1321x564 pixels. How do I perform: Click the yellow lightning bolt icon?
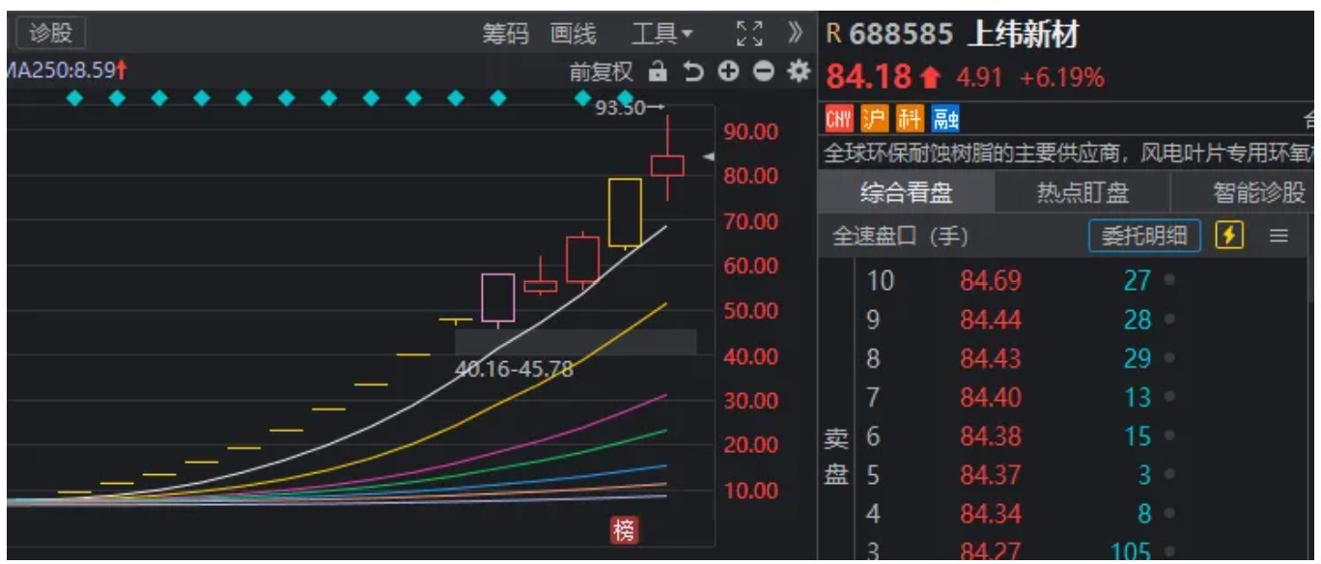1229,236
